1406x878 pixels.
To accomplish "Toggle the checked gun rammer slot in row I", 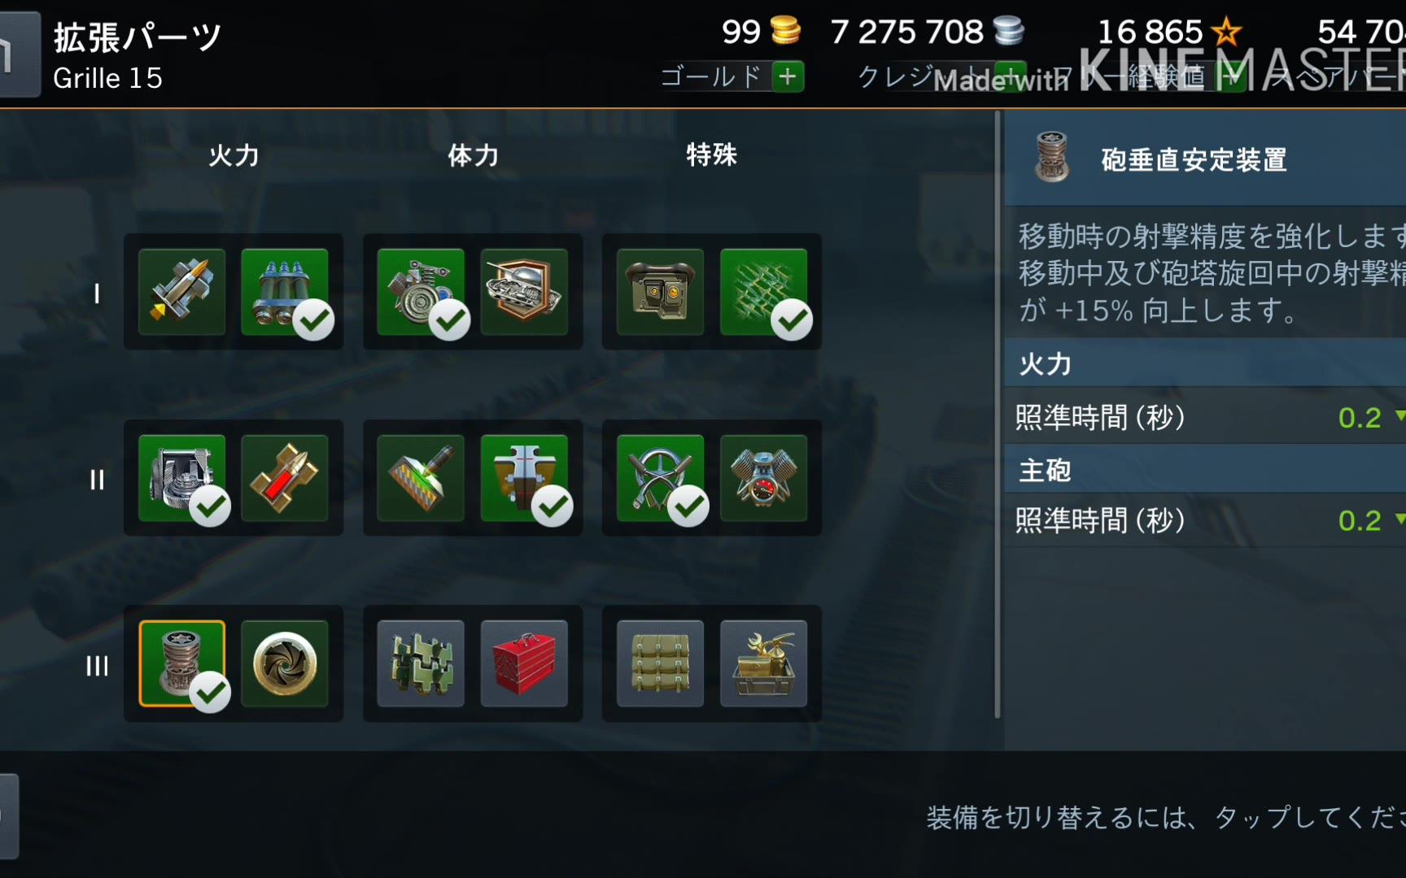I will pyautogui.click(x=285, y=292).
